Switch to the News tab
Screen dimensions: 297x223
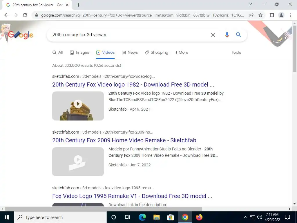tap(130, 53)
